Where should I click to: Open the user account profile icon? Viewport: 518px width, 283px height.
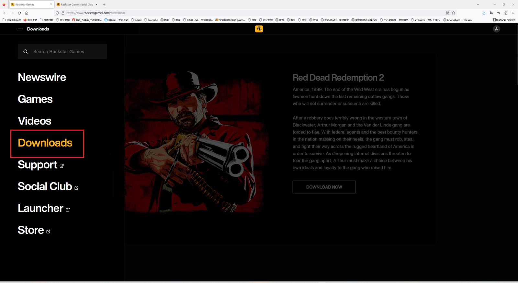click(496, 29)
